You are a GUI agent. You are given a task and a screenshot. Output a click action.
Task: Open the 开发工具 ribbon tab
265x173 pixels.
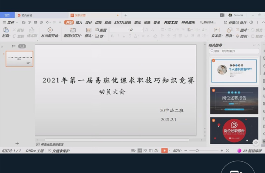coord(171,23)
